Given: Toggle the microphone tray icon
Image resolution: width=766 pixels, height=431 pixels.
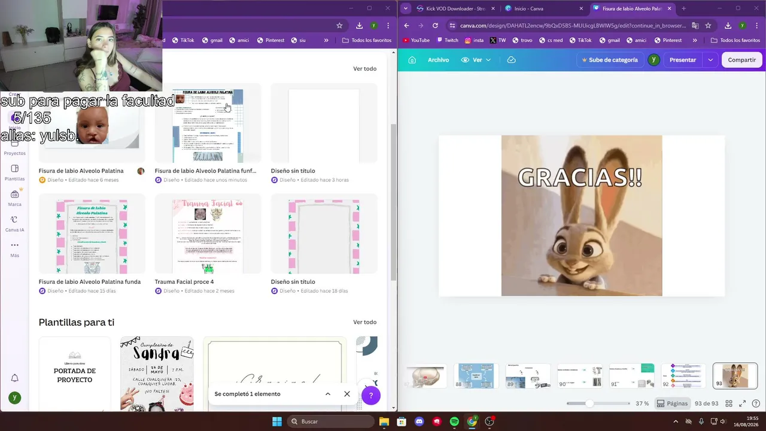Looking at the screenshot, I should tap(701, 421).
